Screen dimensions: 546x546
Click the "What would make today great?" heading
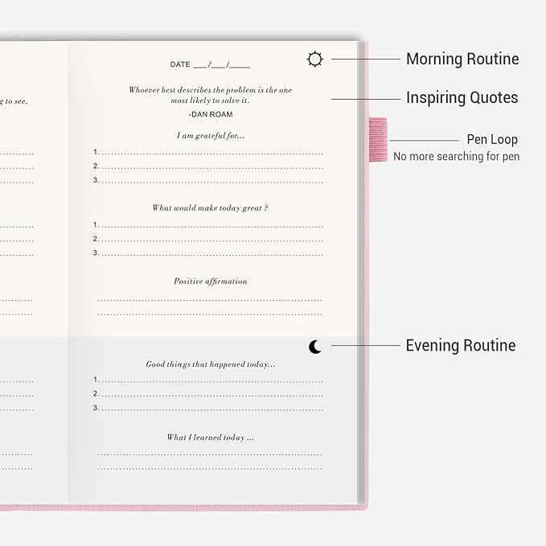[210, 207]
